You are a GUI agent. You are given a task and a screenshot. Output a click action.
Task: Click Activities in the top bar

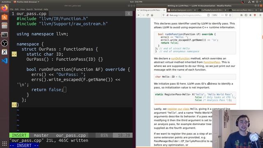coord(6,2)
